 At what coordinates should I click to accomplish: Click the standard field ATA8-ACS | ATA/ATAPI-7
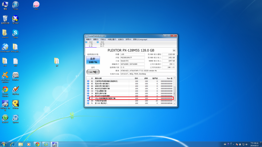coord(148,71)
